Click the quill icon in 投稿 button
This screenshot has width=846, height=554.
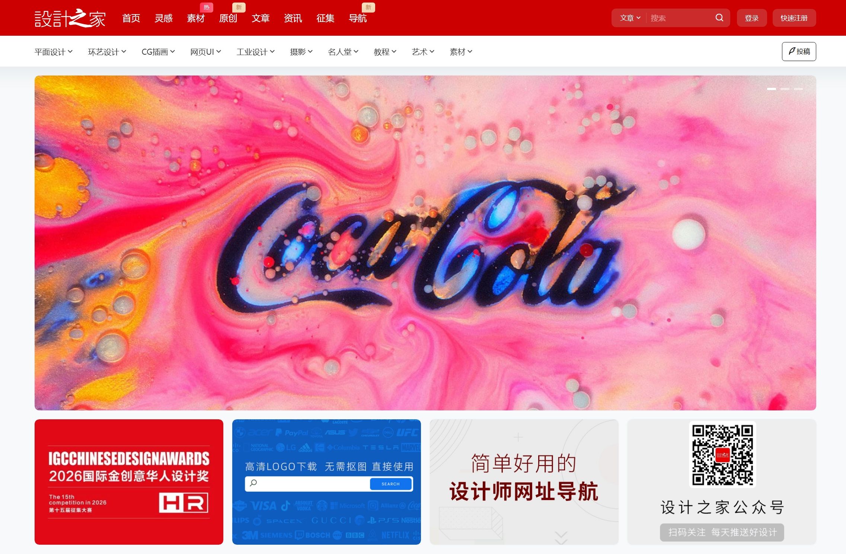click(792, 51)
